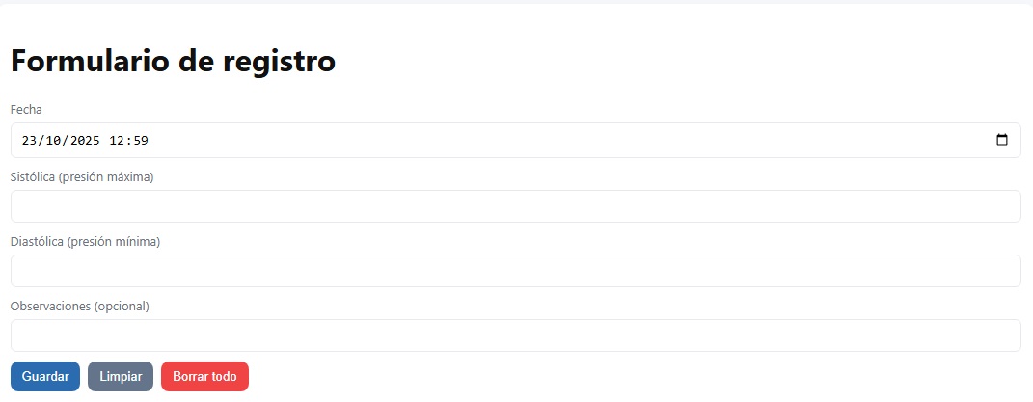Viewport: 1033px width, 402px height.
Task: Select the month segment '10' in Fecha
Action: click(x=53, y=141)
